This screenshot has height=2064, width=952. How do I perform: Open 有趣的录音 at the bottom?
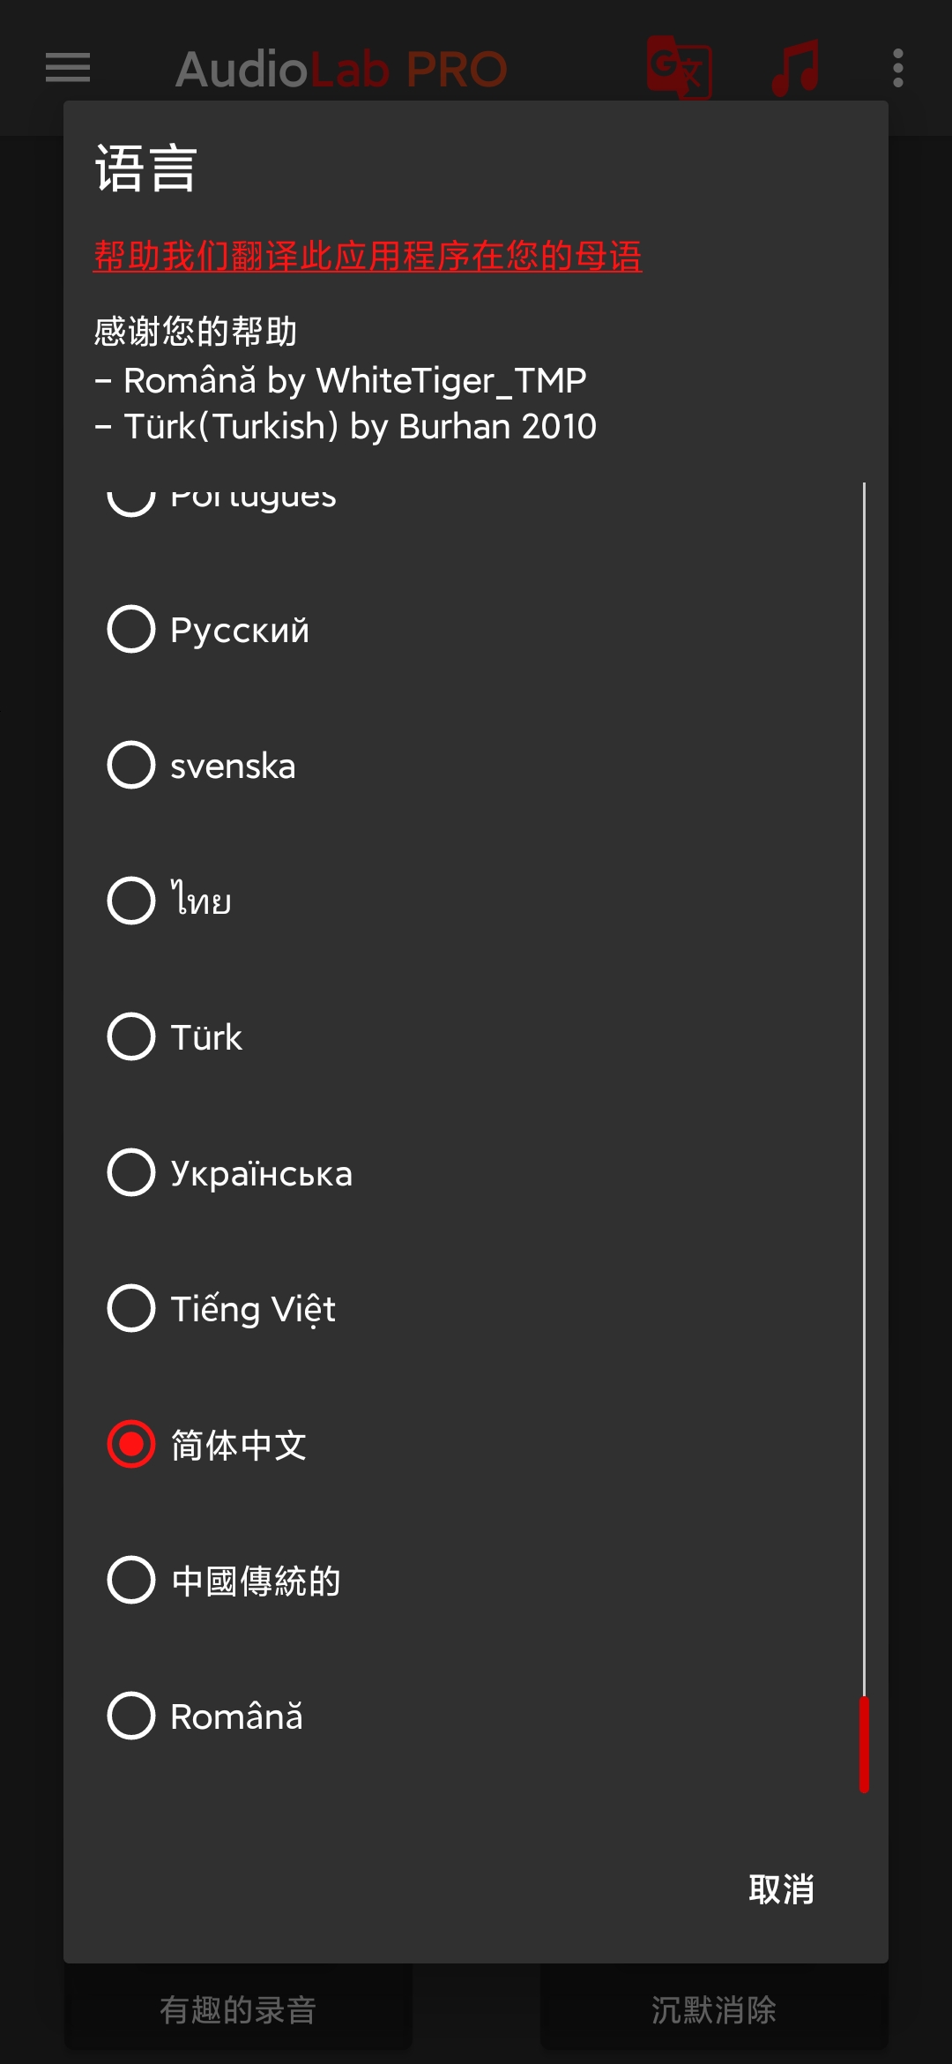tap(238, 2010)
